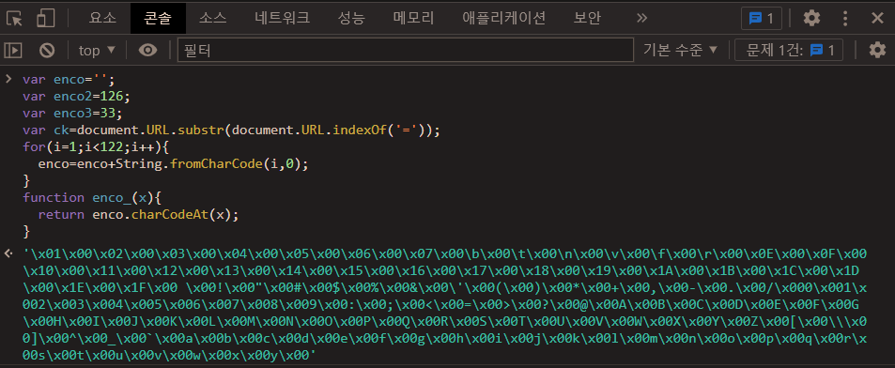The image size is (895, 368).
Task: Go to the 애플리케이션 tab
Action: (x=504, y=18)
